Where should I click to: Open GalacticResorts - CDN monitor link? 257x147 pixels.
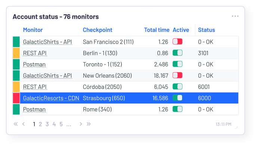(x=51, y=98)
